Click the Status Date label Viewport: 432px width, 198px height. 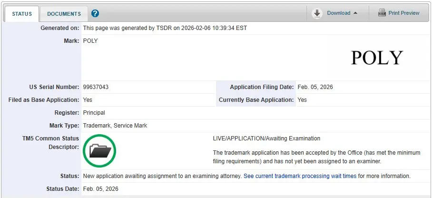click(x=62, y=189)
